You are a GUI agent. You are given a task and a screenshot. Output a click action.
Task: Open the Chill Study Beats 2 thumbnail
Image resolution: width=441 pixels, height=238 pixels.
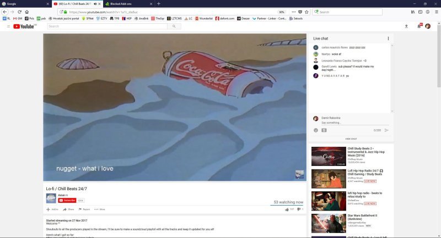point(328,156)
